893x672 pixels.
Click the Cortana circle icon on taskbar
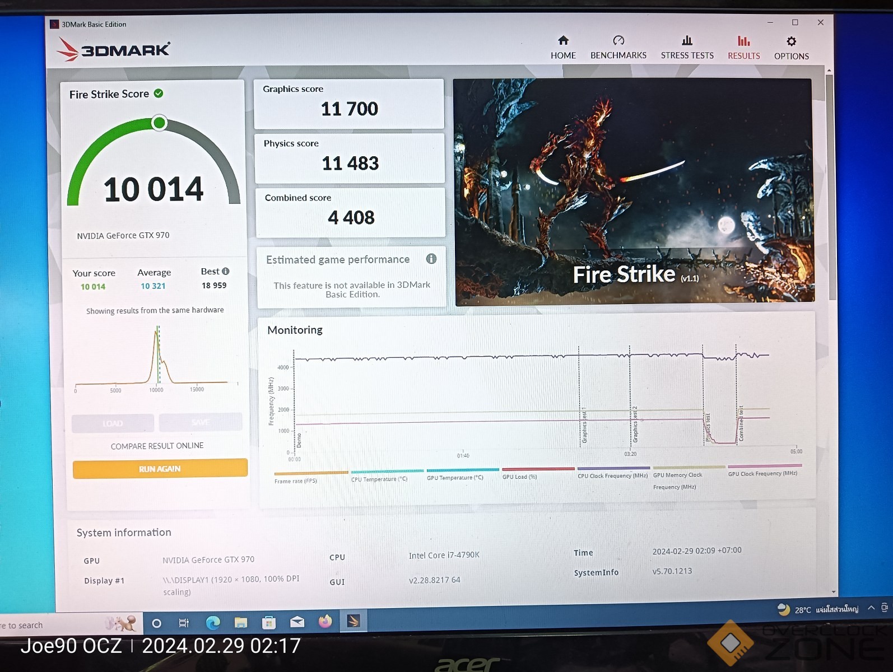click(x=157, y=623)
